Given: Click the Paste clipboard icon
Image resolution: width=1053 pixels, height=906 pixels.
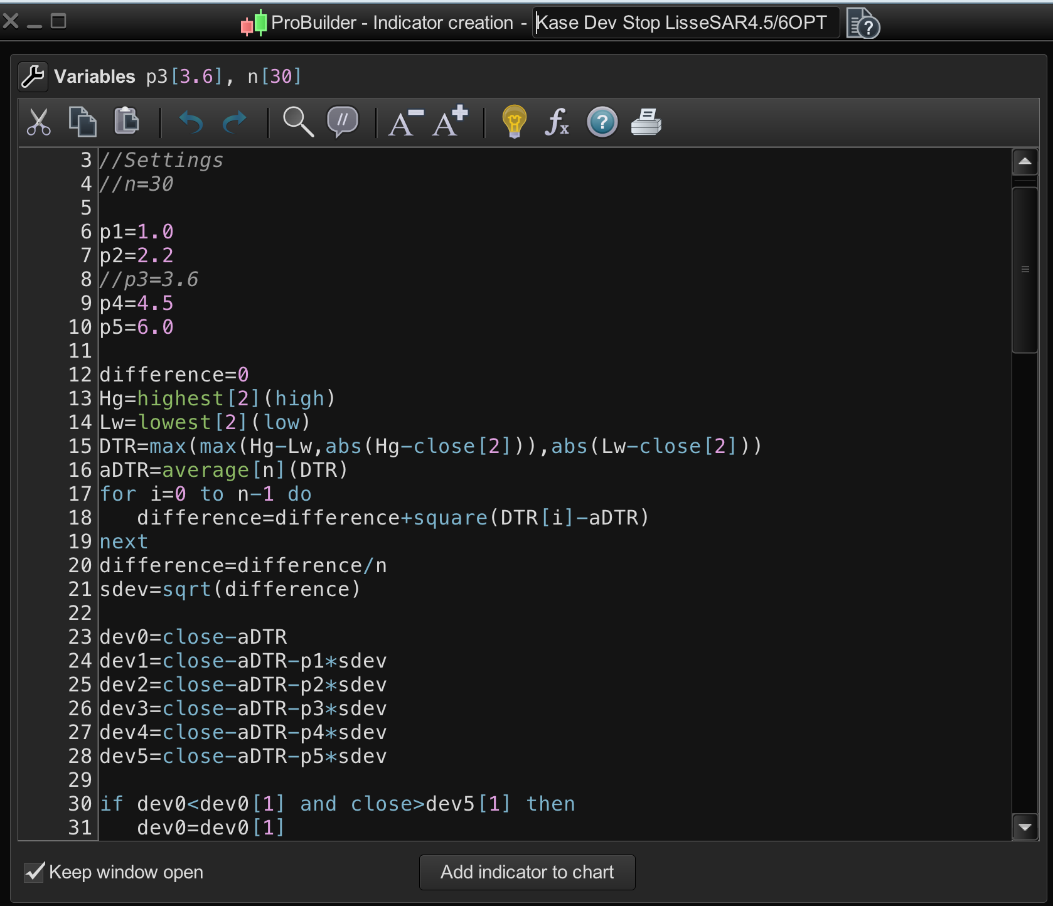Looking at the screenshot, I should click(126, 121).
